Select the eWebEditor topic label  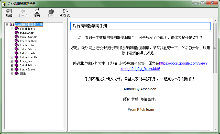click(x=27, y=29)
